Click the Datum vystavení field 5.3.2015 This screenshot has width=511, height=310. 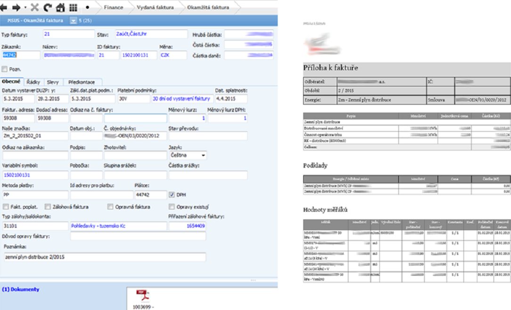pyautogui.click(x=18, y=98)
